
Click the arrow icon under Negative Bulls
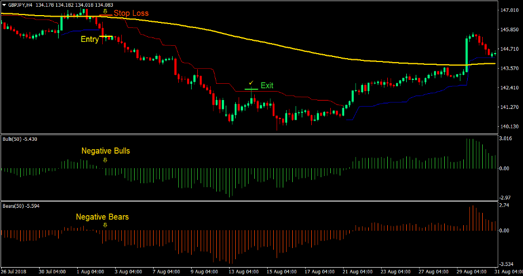click(106, 160)
